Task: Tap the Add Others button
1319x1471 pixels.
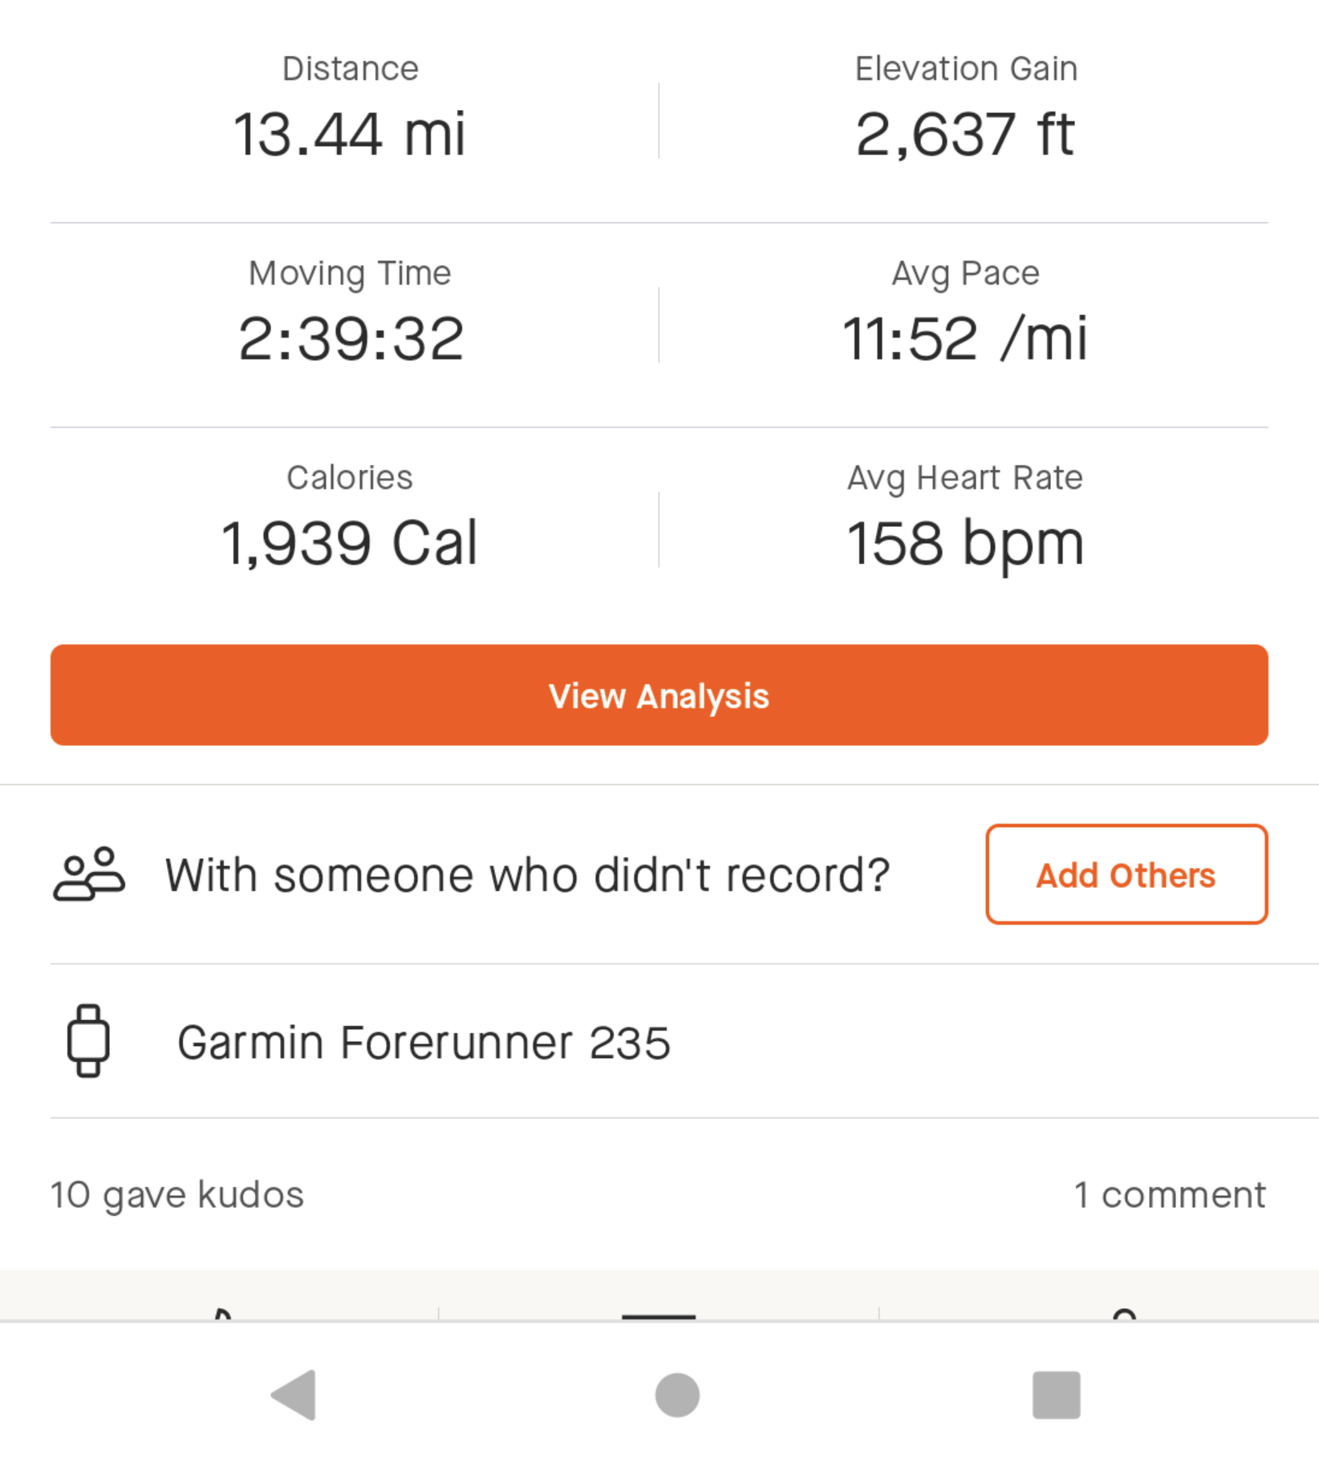Action: [x=1126, y=874]
